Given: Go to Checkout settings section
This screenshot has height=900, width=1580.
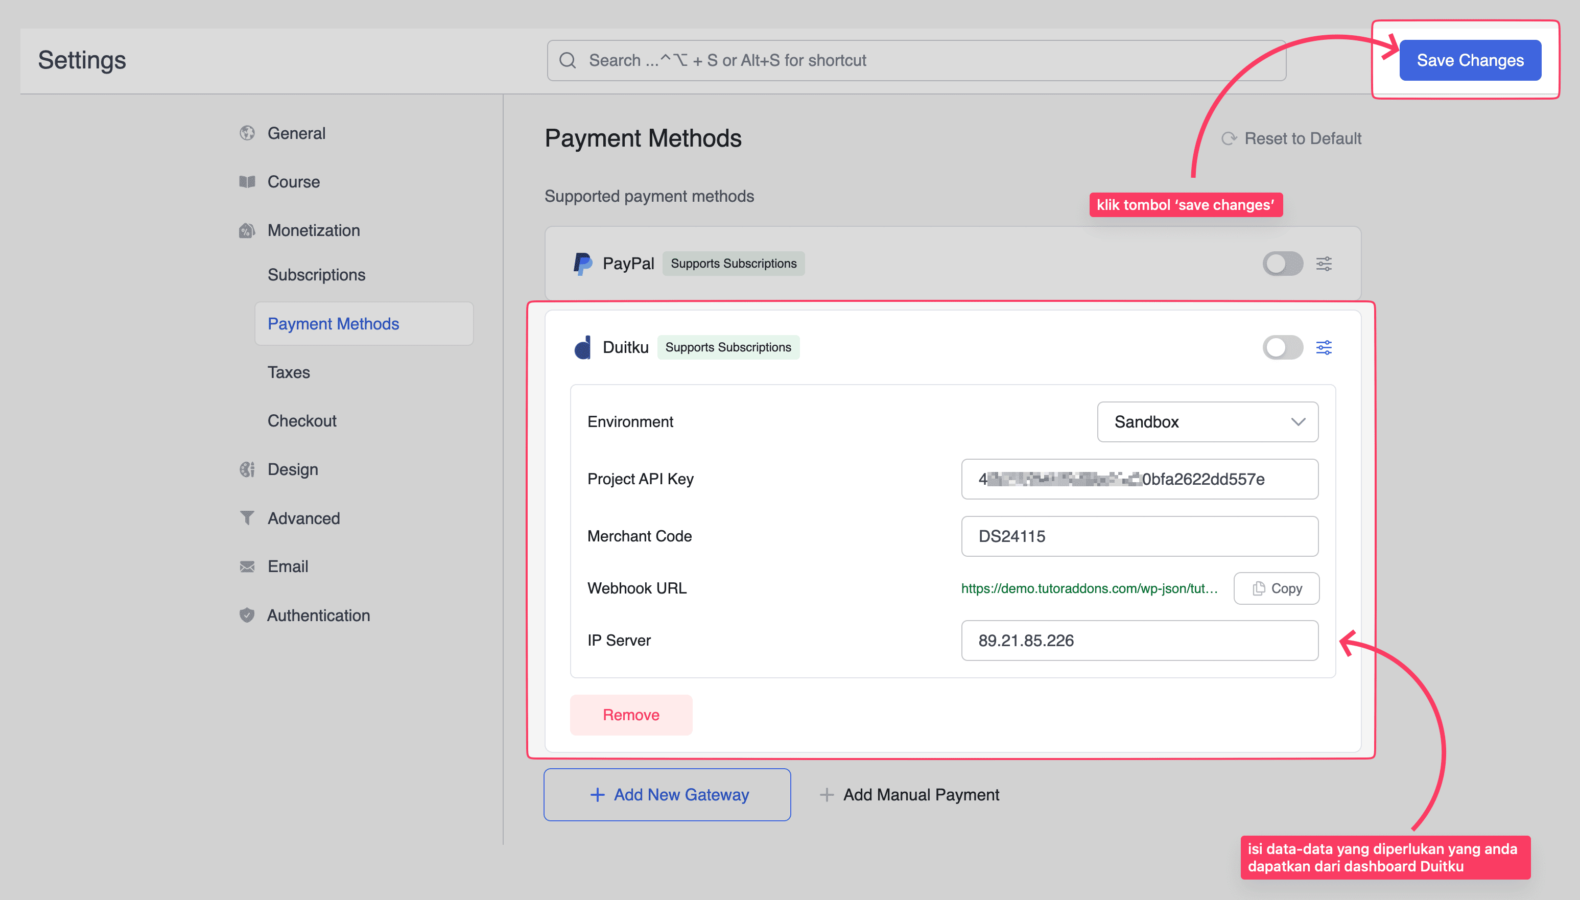Looking at the screenshot, I should (x=302, y=421).
